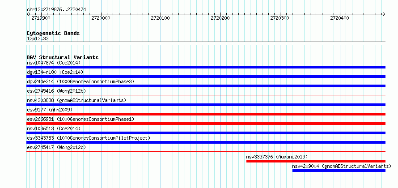
Task: Open variant nsv4209004 (gnomADStructuralVariants) label
Action: 342,166
